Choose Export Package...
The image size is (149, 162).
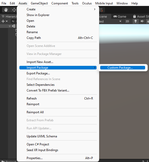[58, 73]
